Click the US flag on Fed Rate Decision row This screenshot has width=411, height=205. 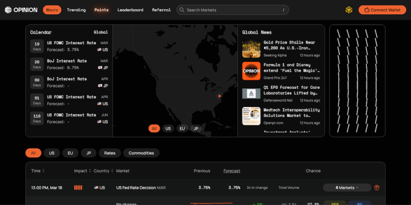pyautogui.click(x=96, y=188)
